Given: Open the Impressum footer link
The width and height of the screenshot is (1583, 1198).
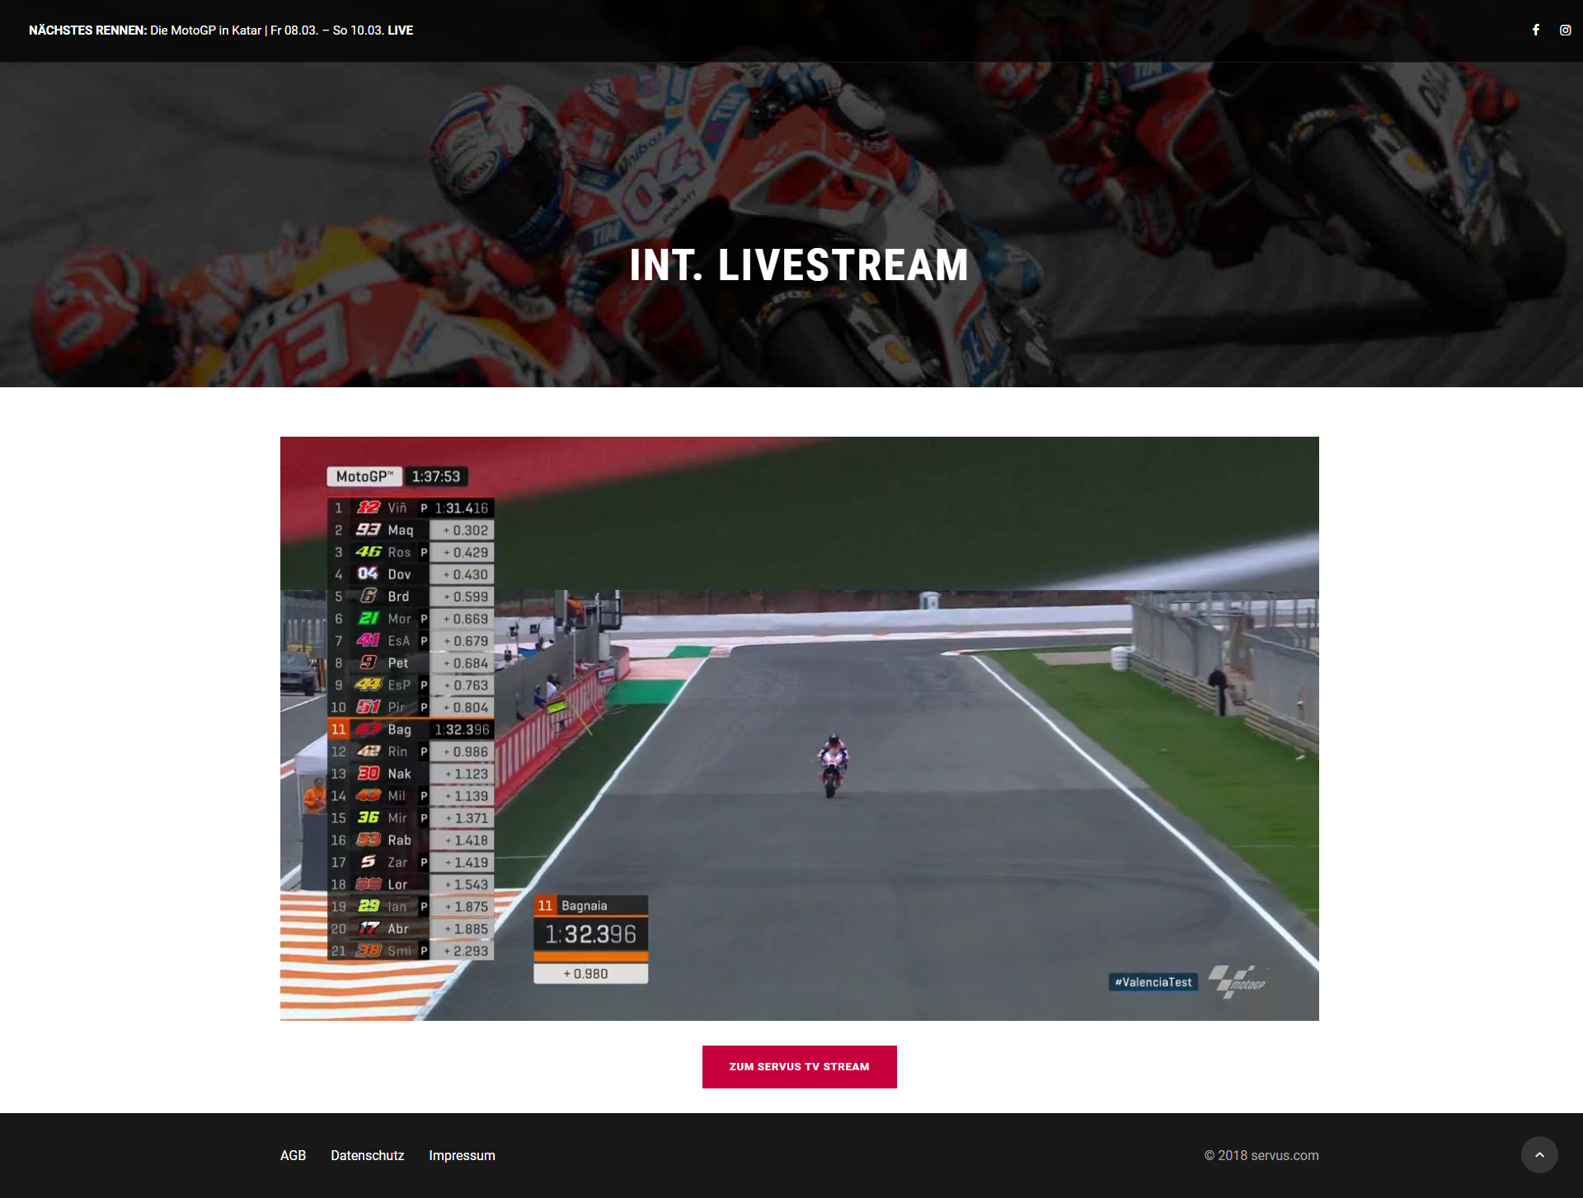Looking at the screenshot, I should coord(462,1155).
